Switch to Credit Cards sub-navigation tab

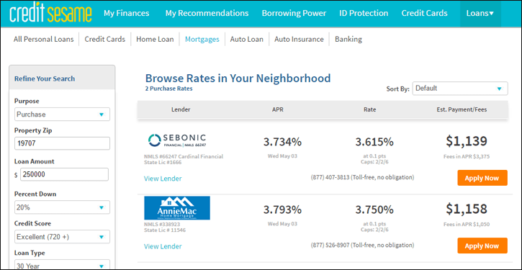click(105, 40)
